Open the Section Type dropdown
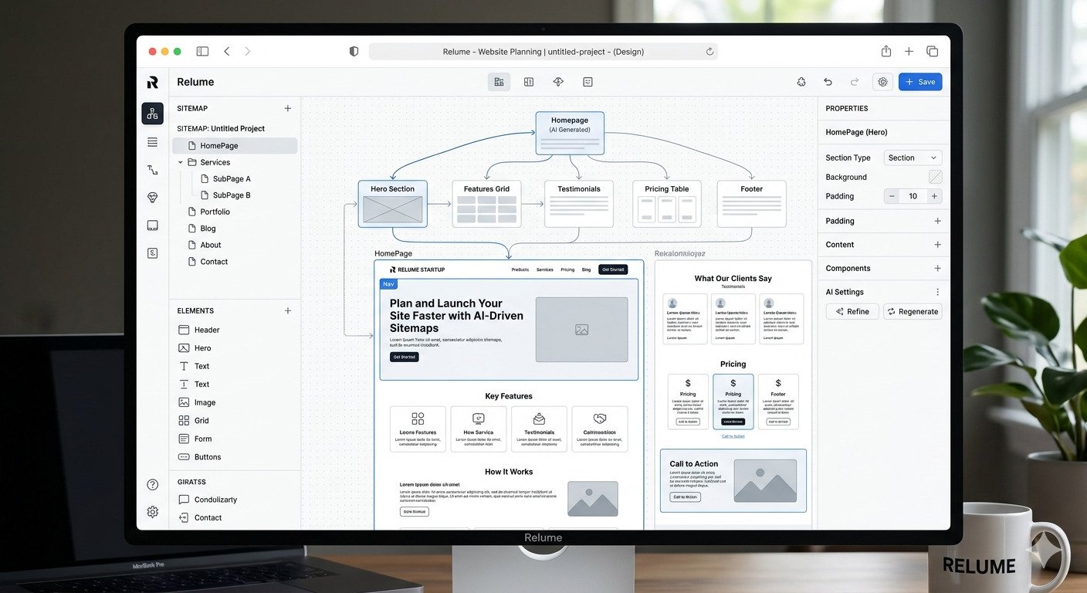The image size is (1087, 593). 913,158
